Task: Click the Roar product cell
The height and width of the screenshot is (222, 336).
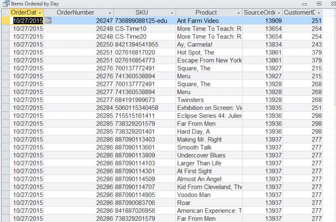Action: coord(209,203)
